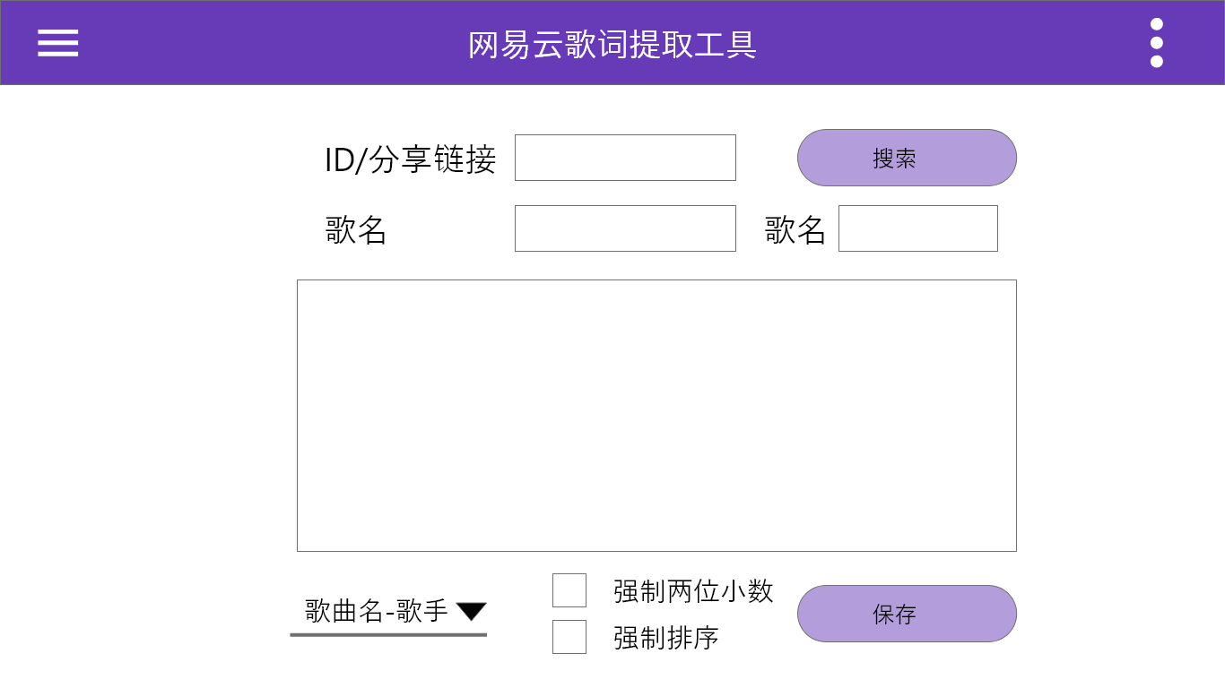The width and height of the screenshot is (1225, 688).
Task: Click the right 歌名 label beside small field
Action: coord(795,230)
